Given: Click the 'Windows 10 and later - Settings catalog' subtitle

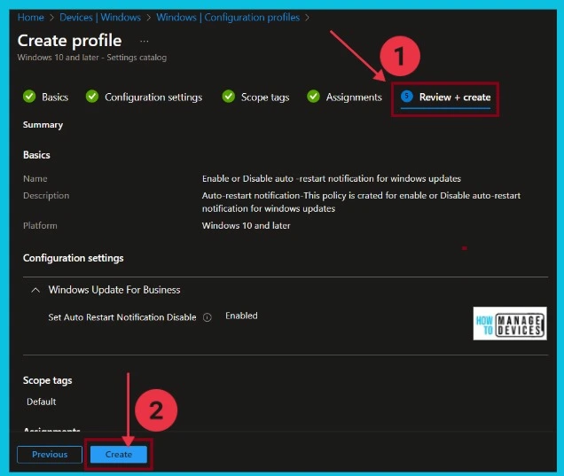Looking at the screenshot, I should tap(92, 58).
